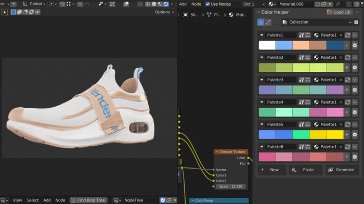The width and height of the screenshot is (364, 204).
Task: Choose the Set new selection mode icon
Action: [x=14, y=12]
